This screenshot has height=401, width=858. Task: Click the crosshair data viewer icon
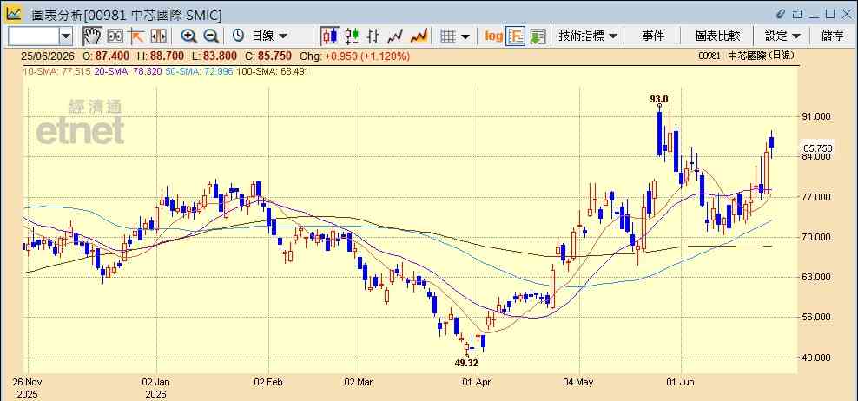coord(115,36)
